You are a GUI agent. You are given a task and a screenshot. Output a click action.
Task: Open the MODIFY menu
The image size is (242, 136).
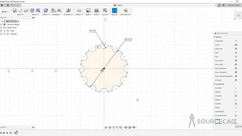coord(46,14)
